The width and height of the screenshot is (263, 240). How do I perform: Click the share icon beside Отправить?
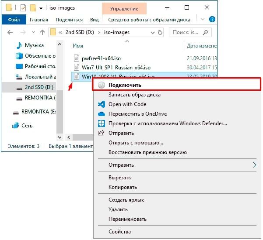tap(101, 133)
